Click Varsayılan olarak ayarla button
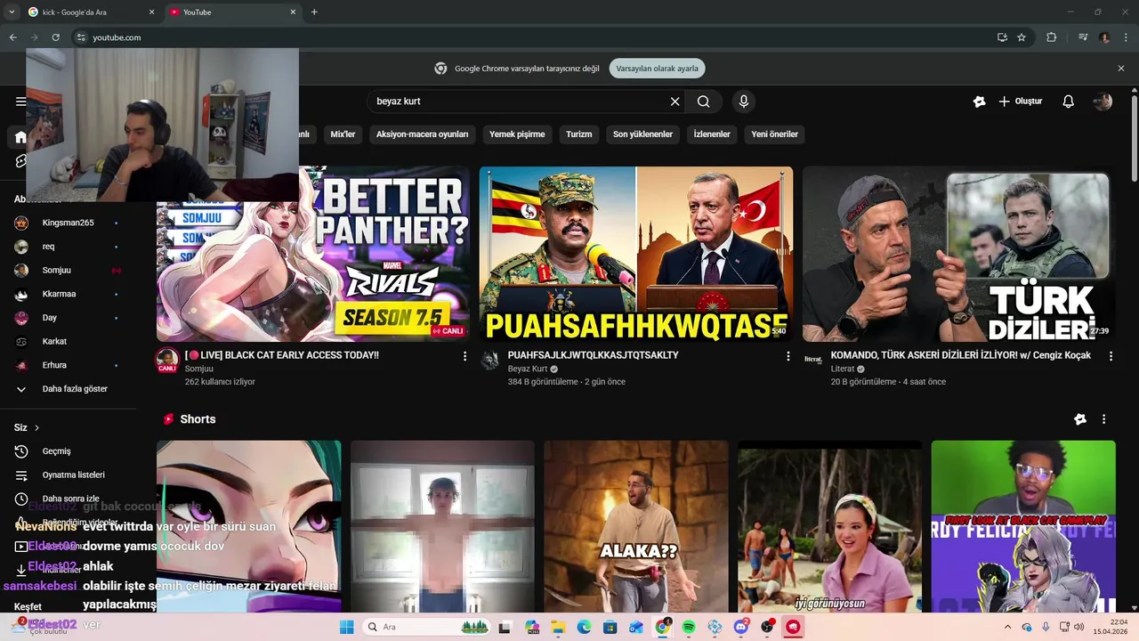Screen dimensions: 1139x641 pyautogui.click(x=658, y=69)
